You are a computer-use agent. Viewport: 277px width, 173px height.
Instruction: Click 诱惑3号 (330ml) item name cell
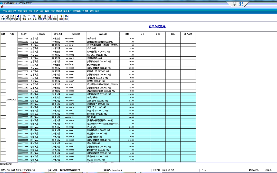(103, 107)
